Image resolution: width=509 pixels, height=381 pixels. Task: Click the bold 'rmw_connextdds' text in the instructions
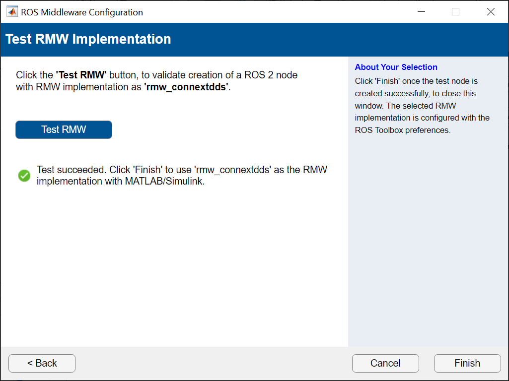(187, 87)
